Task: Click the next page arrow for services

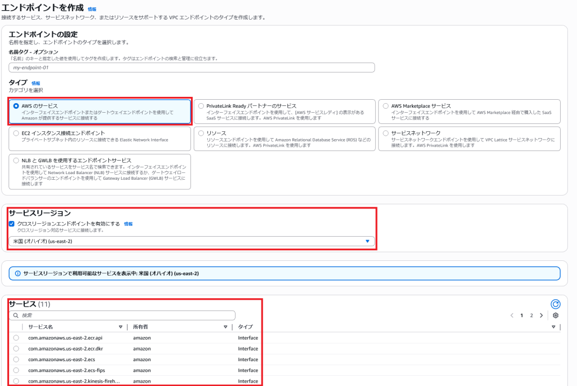Action: point(540,315)
